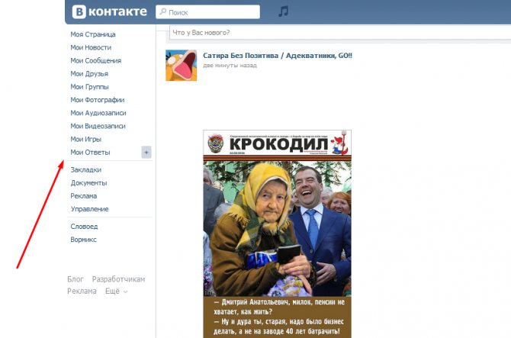Open the group avatar of Сатира Без Позитива
Screen dimensions: 511x338
point(180,65)
